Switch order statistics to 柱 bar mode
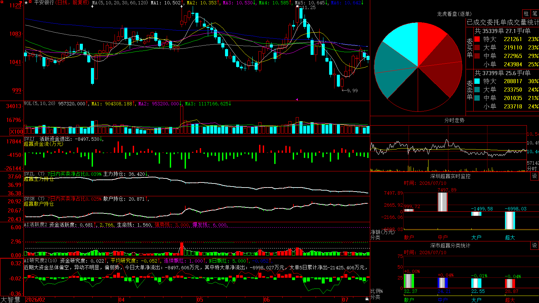 (x=526, y=13)
